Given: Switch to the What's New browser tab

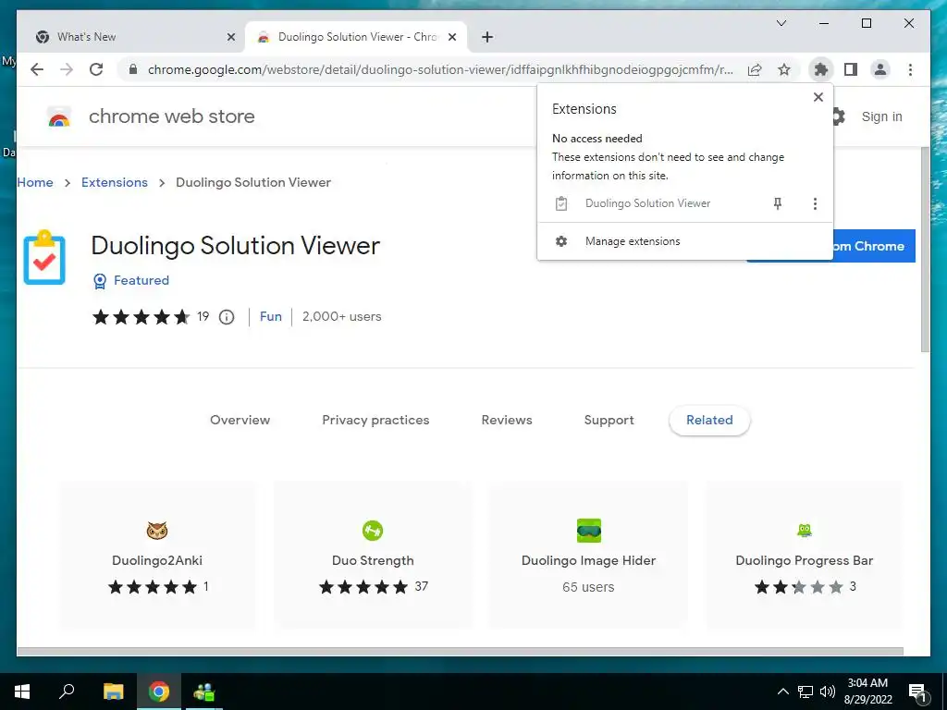Looking at the screenshot, I should 131,37.
